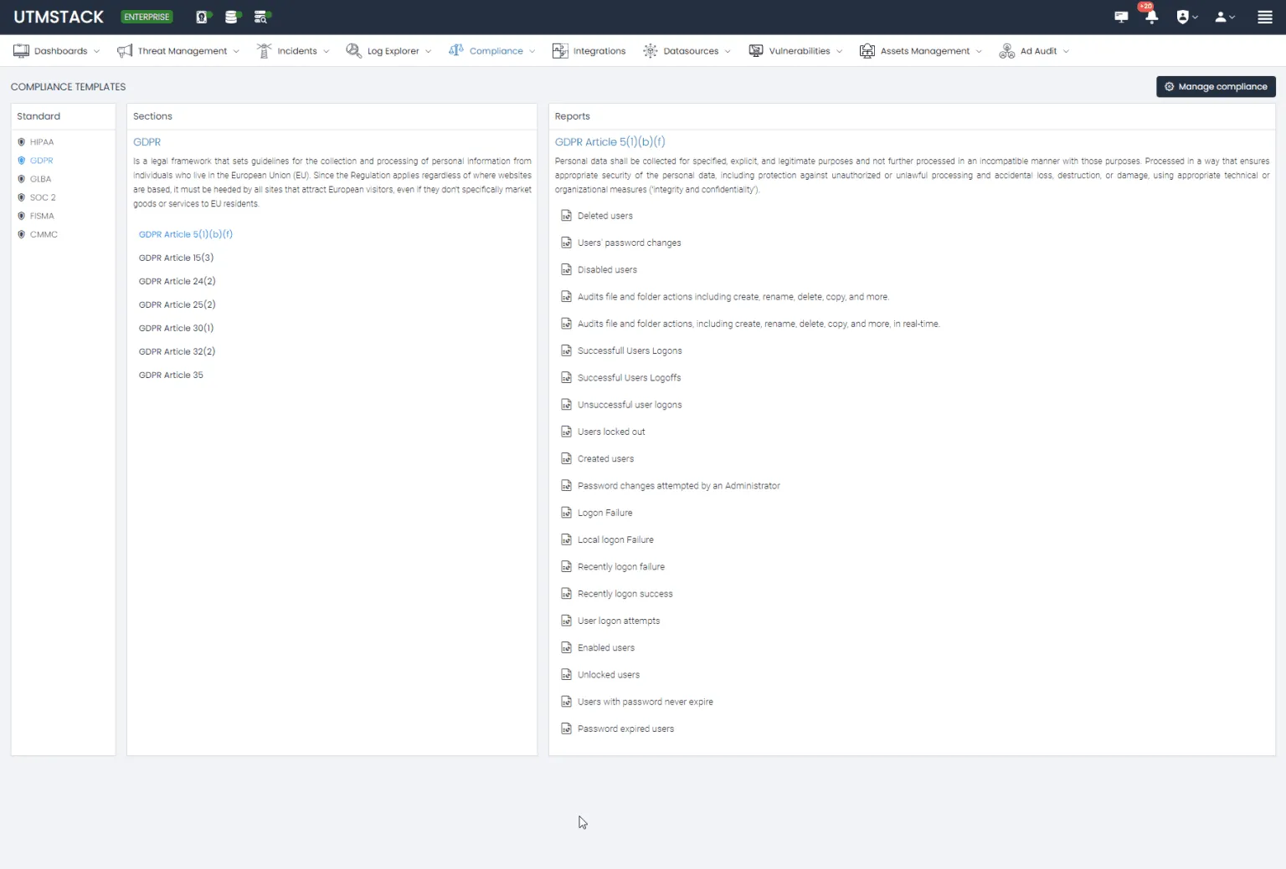The width and height of the screenshot is (1286, 869).
Task: Click the server search status icon
Action: click(x=261, y=17)
